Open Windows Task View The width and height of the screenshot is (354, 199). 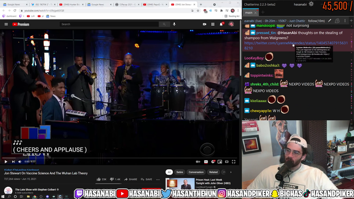coord(21,197)
